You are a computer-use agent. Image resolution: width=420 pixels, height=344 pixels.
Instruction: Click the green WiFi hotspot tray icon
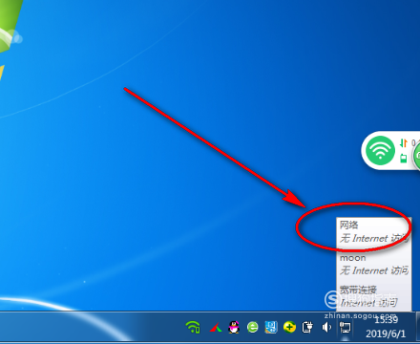click(193, 327)
